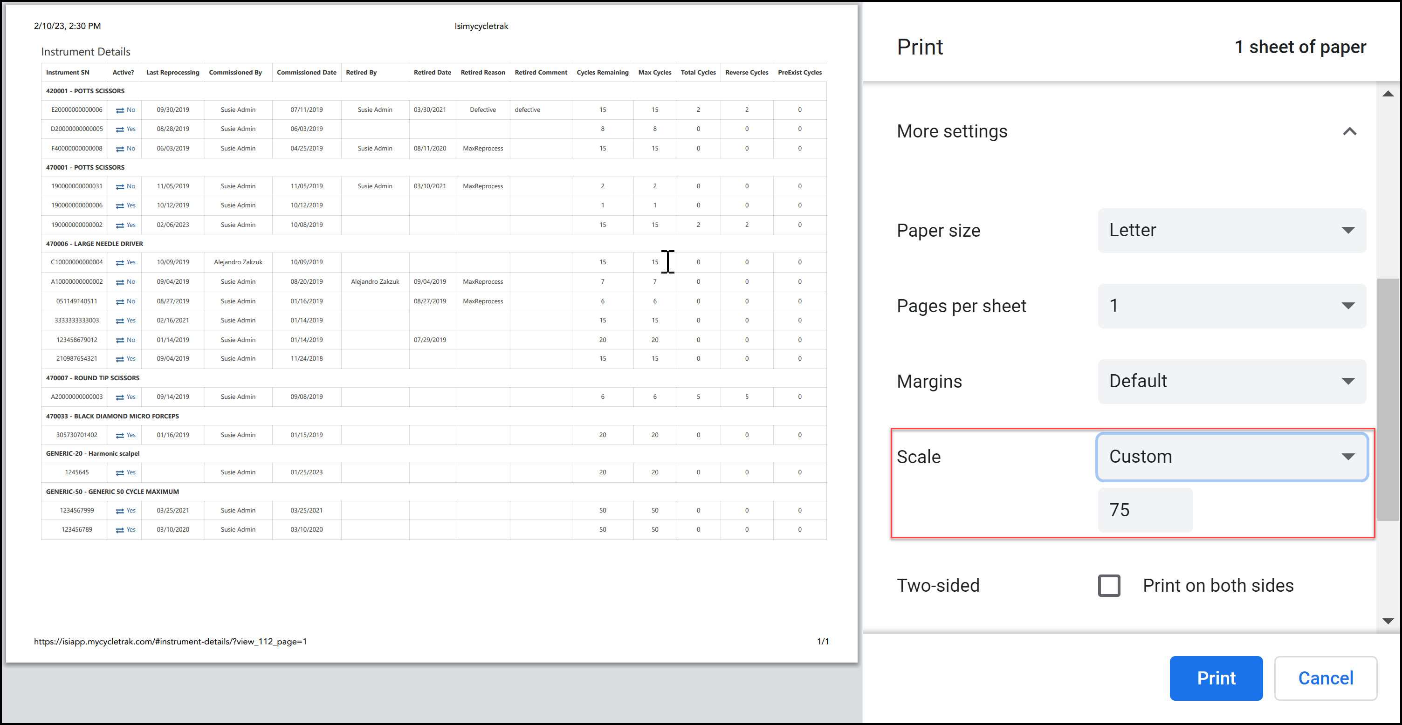Click swap icon for instrument E20000000000006
This screenshot has height=725, width=1402.
tap(120, 110)
